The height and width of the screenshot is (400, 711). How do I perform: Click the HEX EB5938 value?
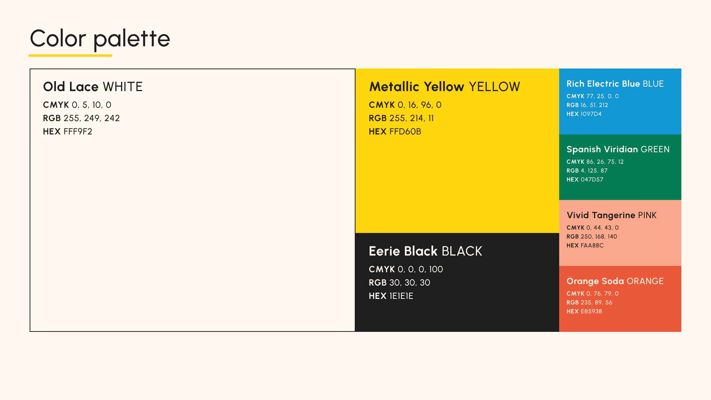coord(584,311)
